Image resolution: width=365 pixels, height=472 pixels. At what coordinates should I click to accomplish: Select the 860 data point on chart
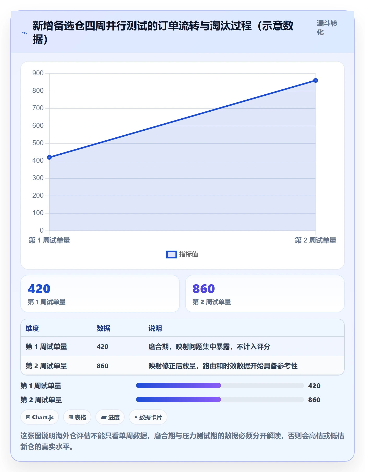pyautogui.click(x=315, y=80)
